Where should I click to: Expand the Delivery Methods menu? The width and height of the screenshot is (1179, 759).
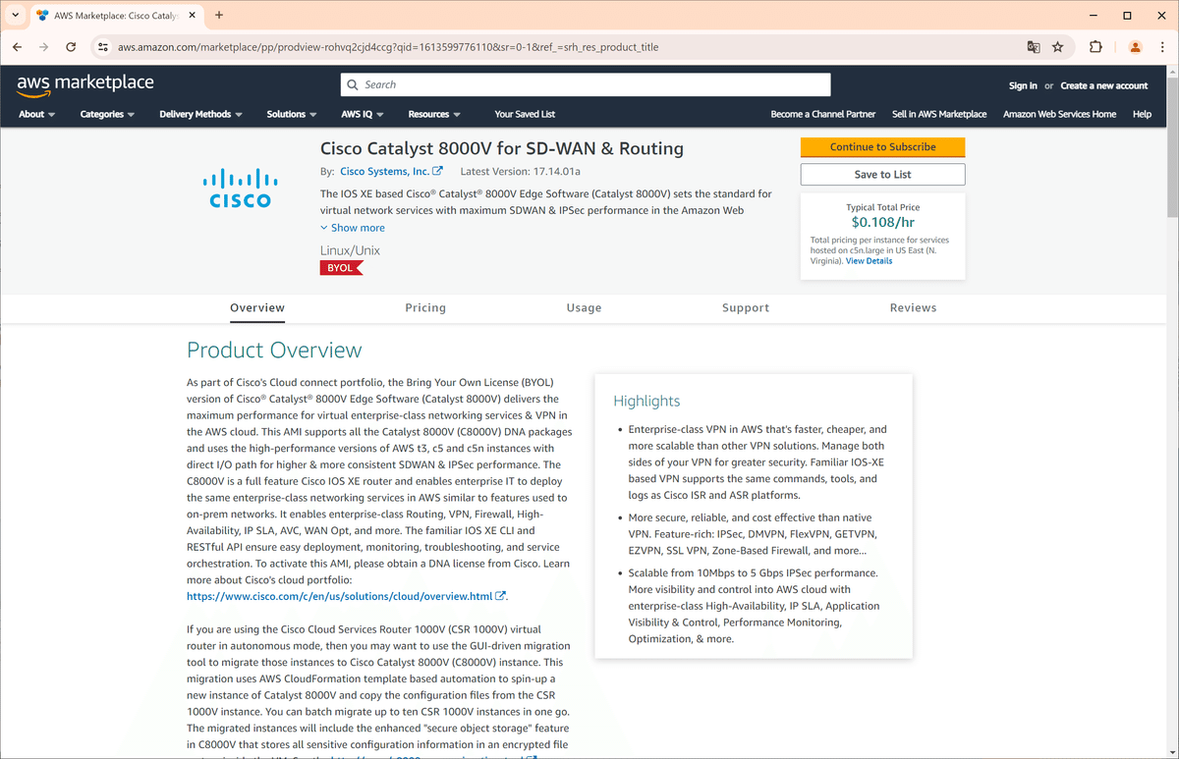(x=199, y=114)
